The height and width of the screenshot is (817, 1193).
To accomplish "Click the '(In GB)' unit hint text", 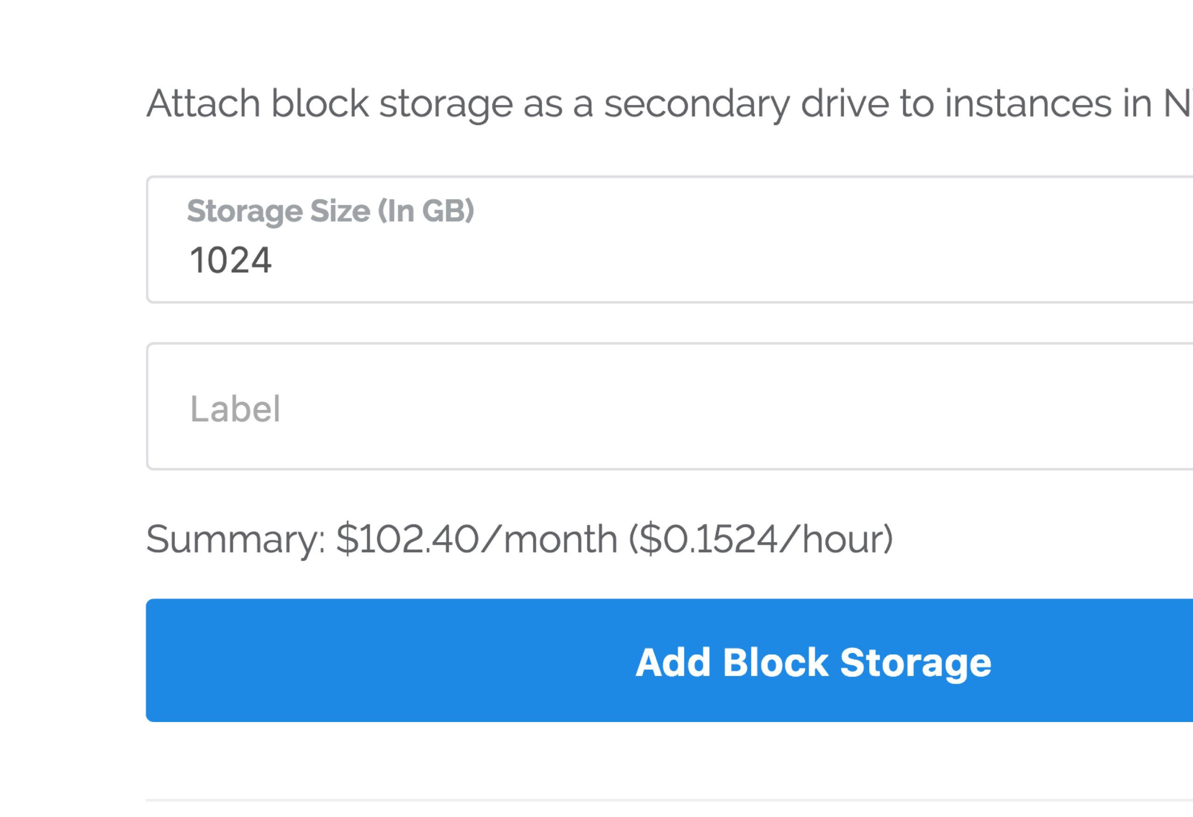I will pos(426,211).
